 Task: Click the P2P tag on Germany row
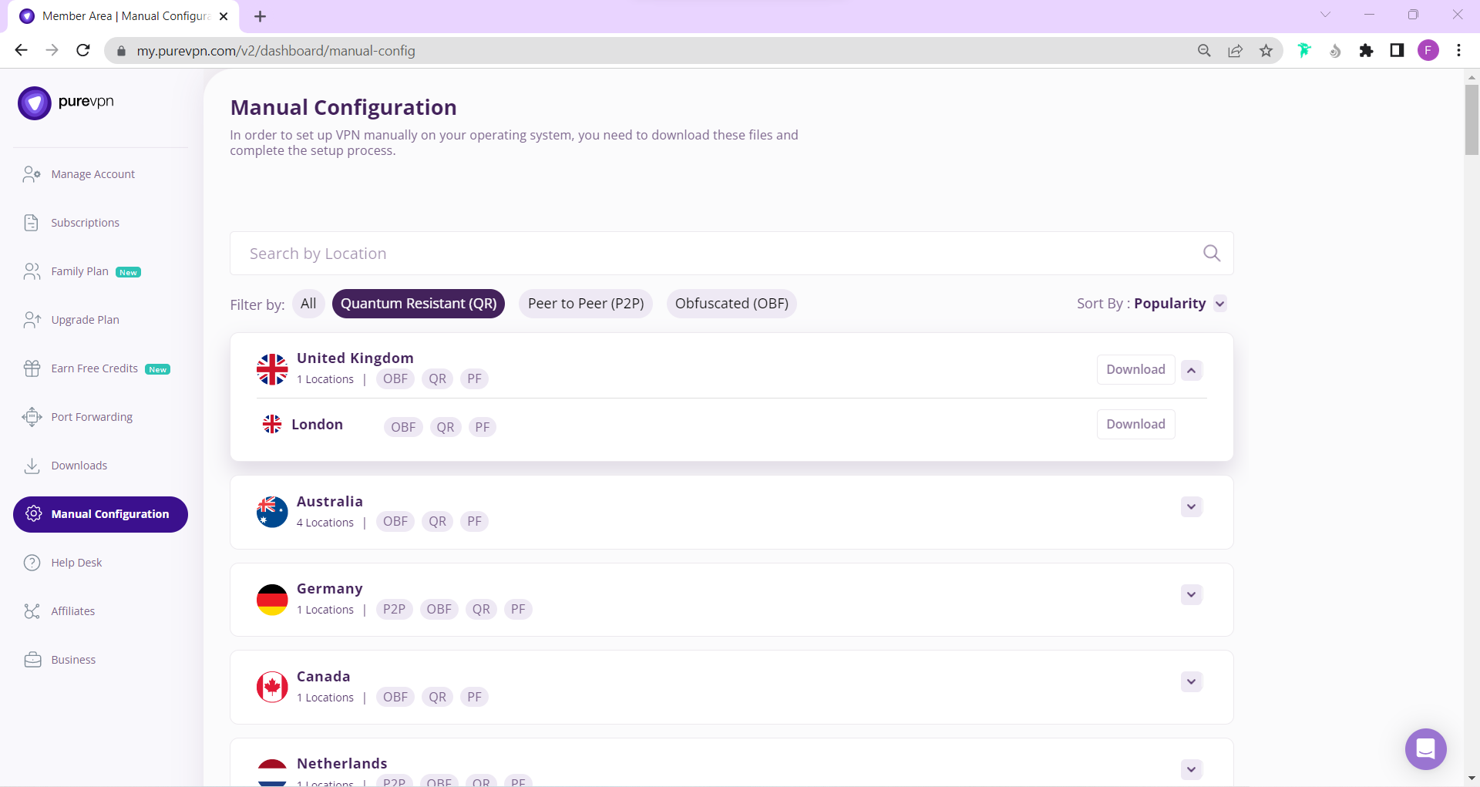click(x=394, y=609)
